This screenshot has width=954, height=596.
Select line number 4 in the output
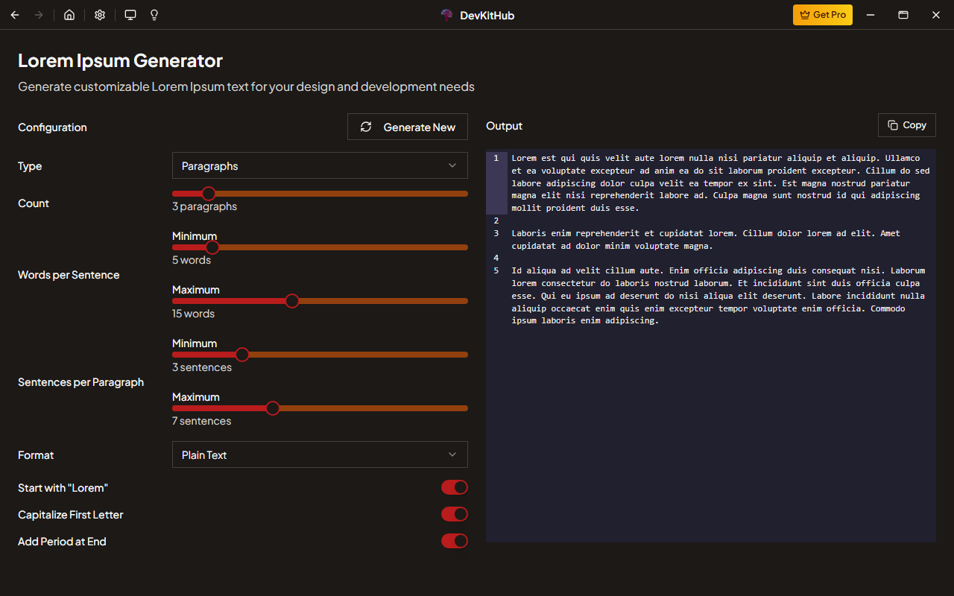click(496, 258)
